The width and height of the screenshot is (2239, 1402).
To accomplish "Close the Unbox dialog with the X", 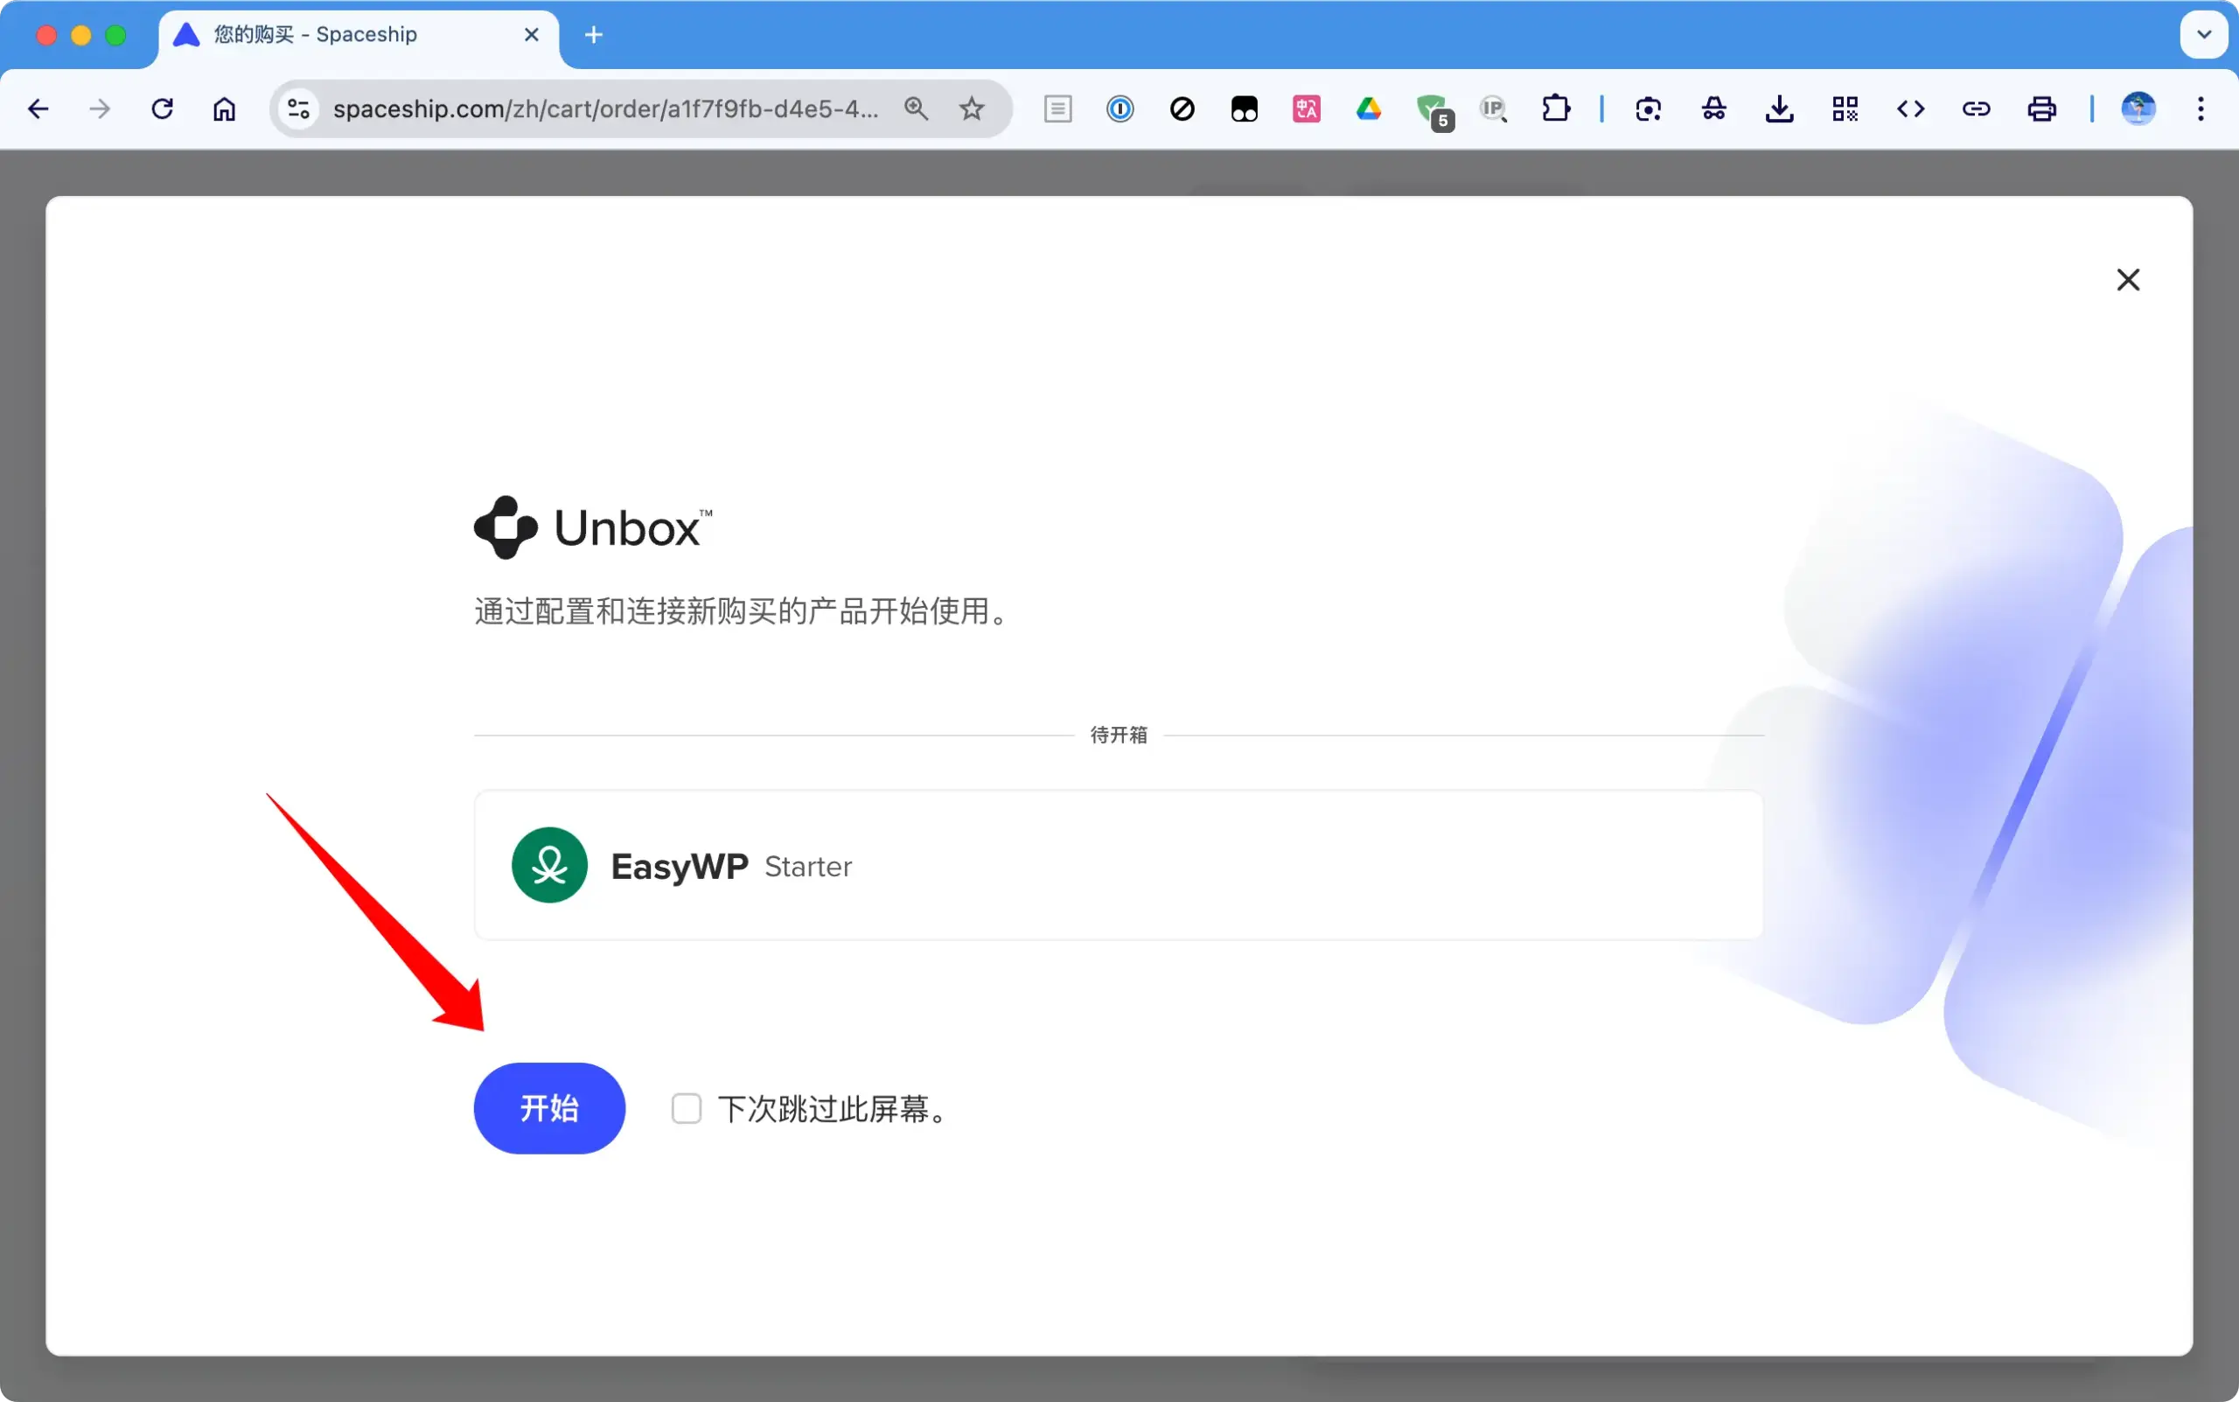I will click(2128, 279).
